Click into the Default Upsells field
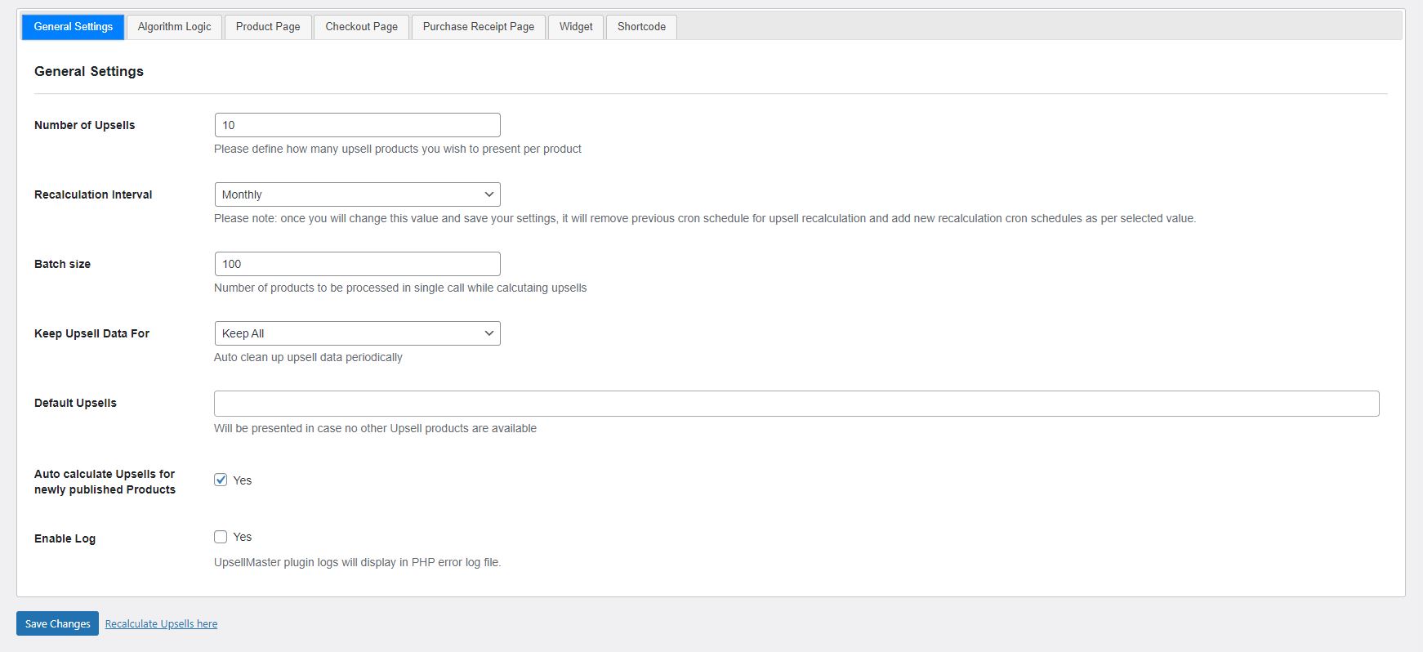1423x652 pixels. [x=796, y=404]
